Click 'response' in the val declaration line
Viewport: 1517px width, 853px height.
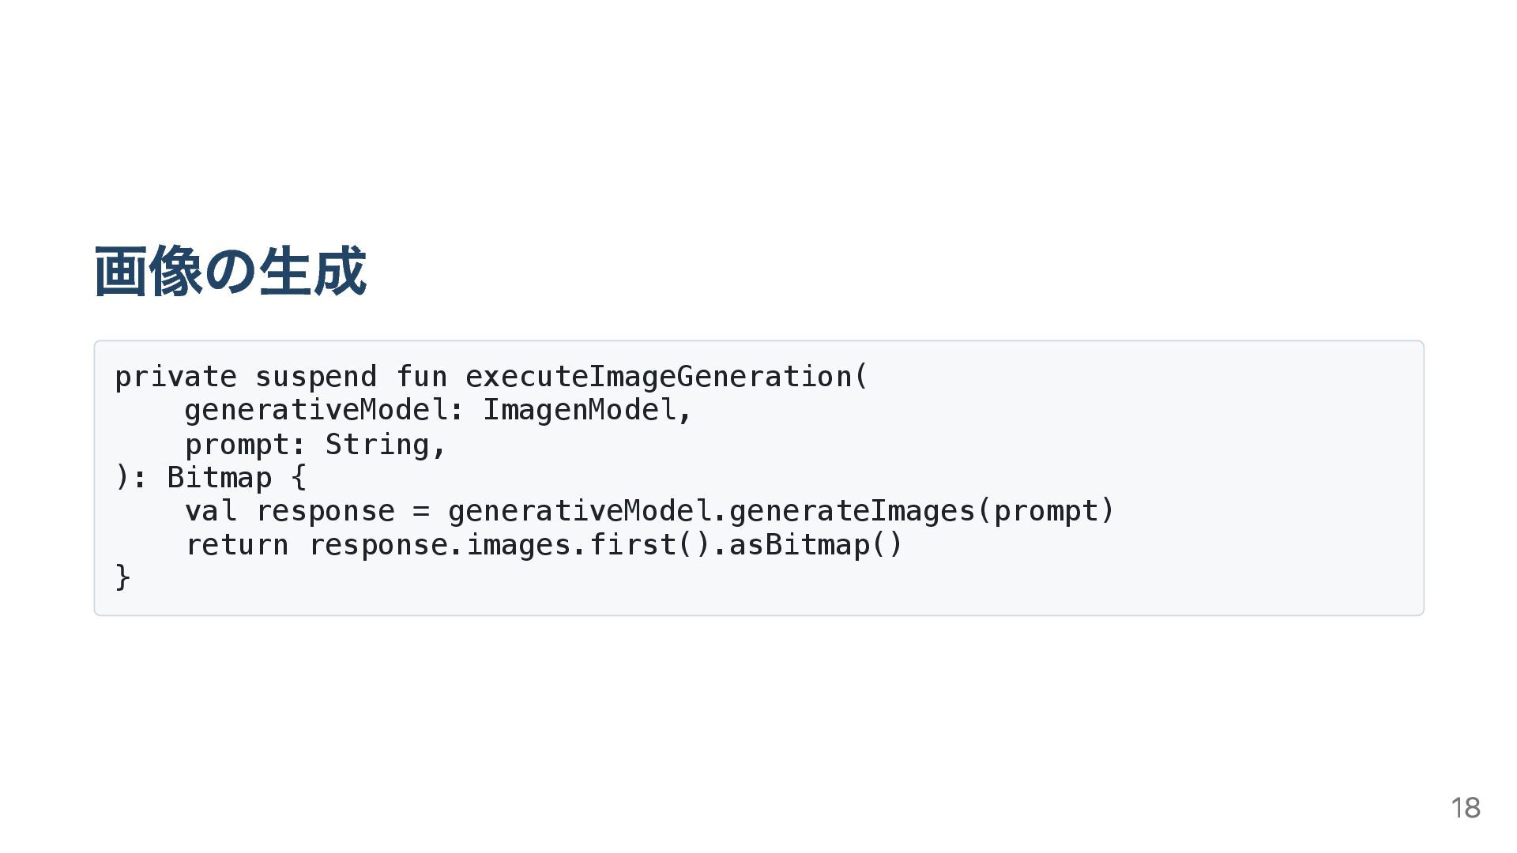pos(325,512)
